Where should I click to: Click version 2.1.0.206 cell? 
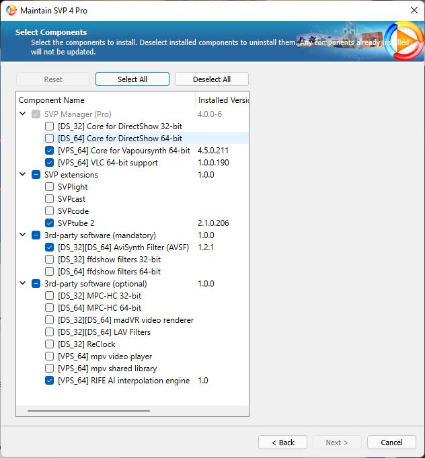point(213,223)
